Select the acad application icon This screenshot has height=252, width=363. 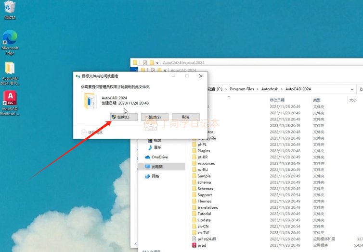[194, 245]
